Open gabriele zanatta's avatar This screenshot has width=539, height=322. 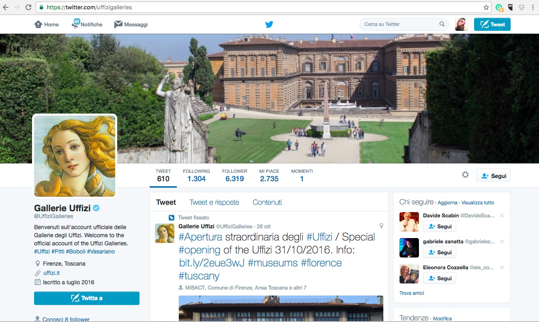409,248
